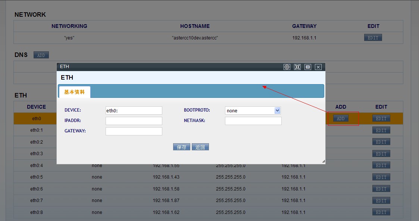Click into the IPADDR text field
Image resolution: width=419 pixels, height=221 pixels.
pos(134,121)
